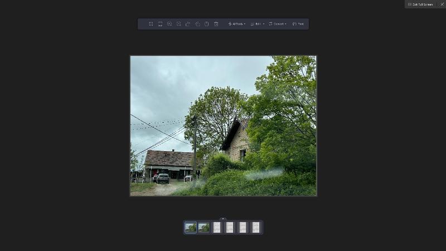Click the Print button
Viewport: 446px width, 251px height.
click(298, 24)
